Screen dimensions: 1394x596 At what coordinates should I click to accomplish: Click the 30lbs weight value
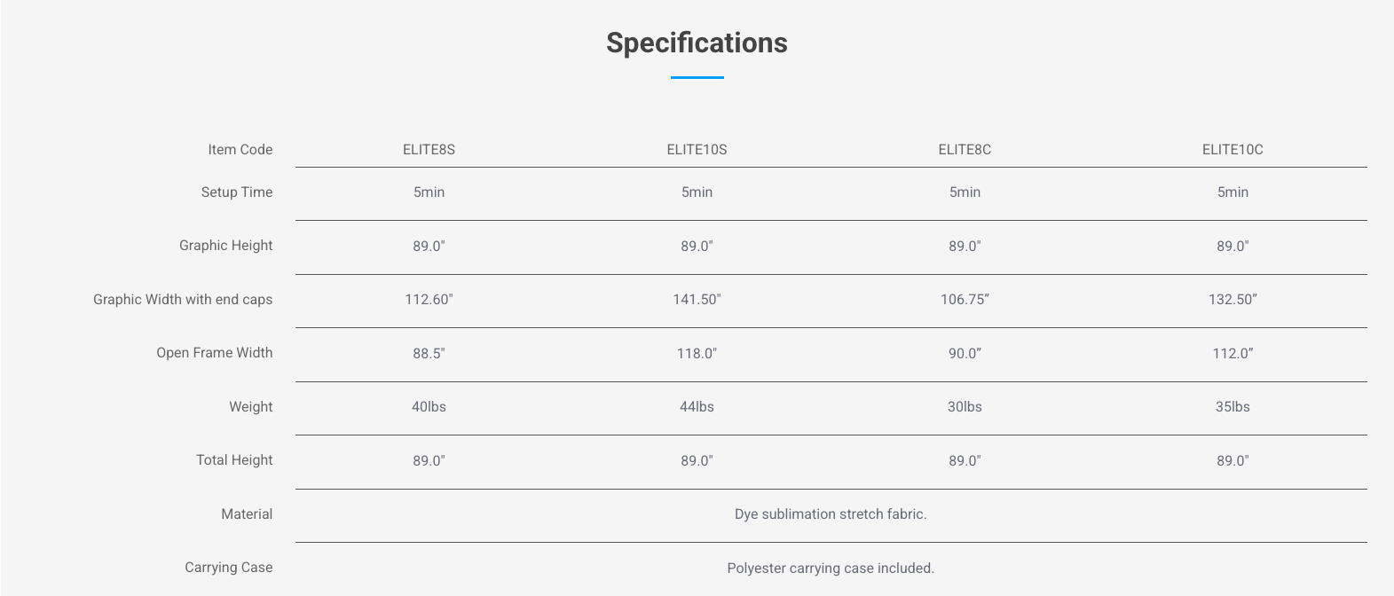coord(965,407)
